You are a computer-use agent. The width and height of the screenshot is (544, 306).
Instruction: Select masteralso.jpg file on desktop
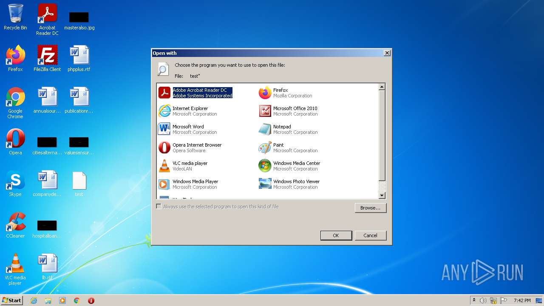(x=79, y=20)
